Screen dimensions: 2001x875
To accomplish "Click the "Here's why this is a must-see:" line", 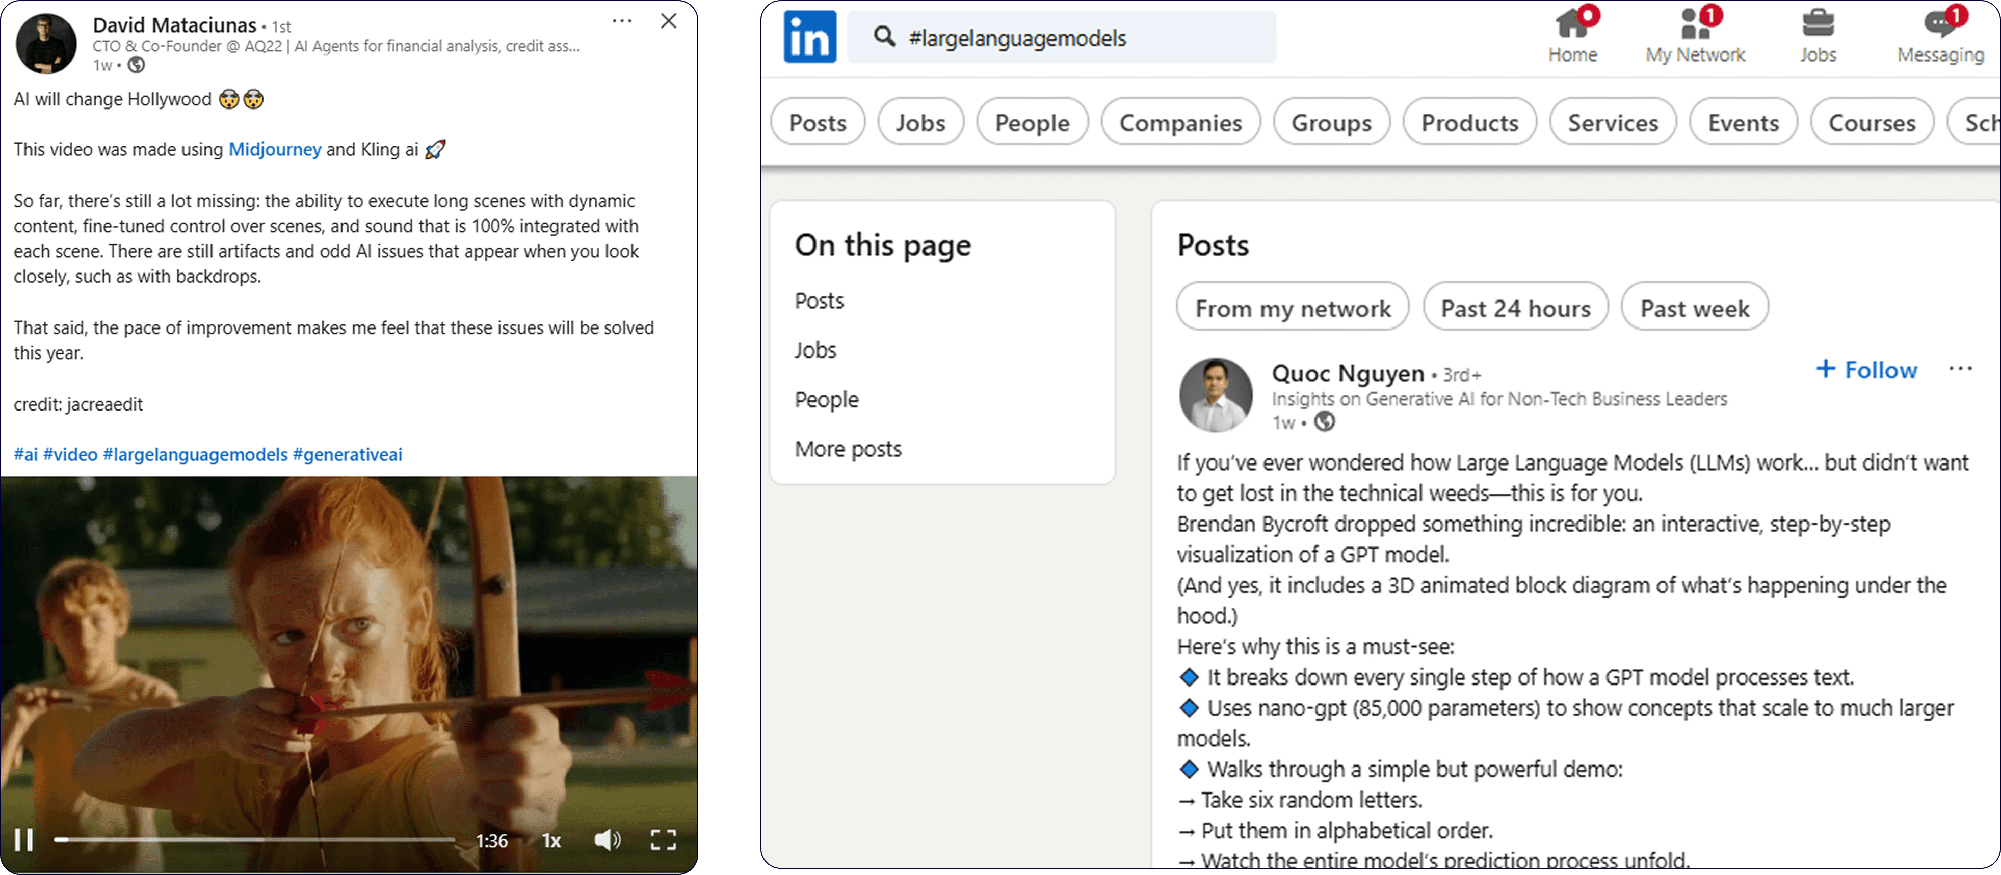I will tap(1315, 647).
